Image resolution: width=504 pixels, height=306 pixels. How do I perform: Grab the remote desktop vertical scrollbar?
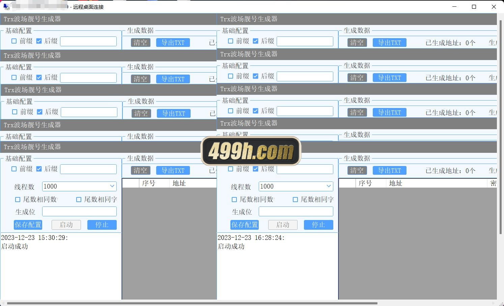pyautogui.click(x=501, y=127)
